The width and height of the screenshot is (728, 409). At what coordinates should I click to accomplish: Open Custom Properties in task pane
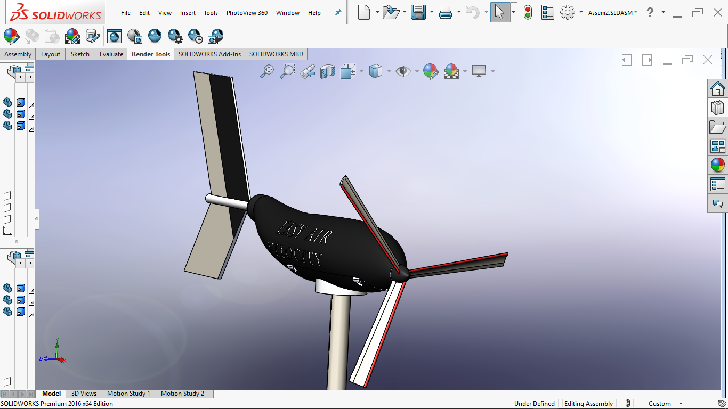pos(718,184)
